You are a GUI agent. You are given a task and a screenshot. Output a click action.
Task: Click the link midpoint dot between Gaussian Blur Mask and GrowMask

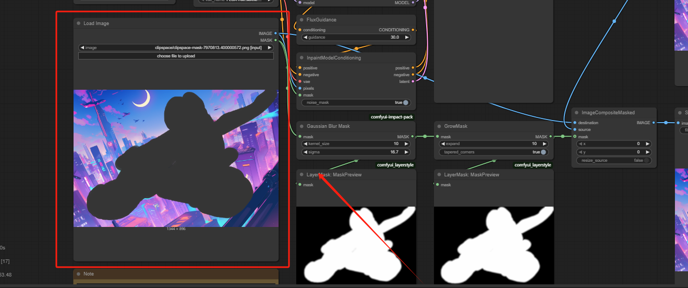pyautogui.click(x=425, y=137)
